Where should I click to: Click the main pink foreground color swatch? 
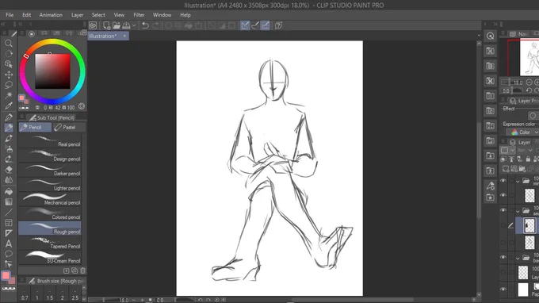click(x=6, y=275)
